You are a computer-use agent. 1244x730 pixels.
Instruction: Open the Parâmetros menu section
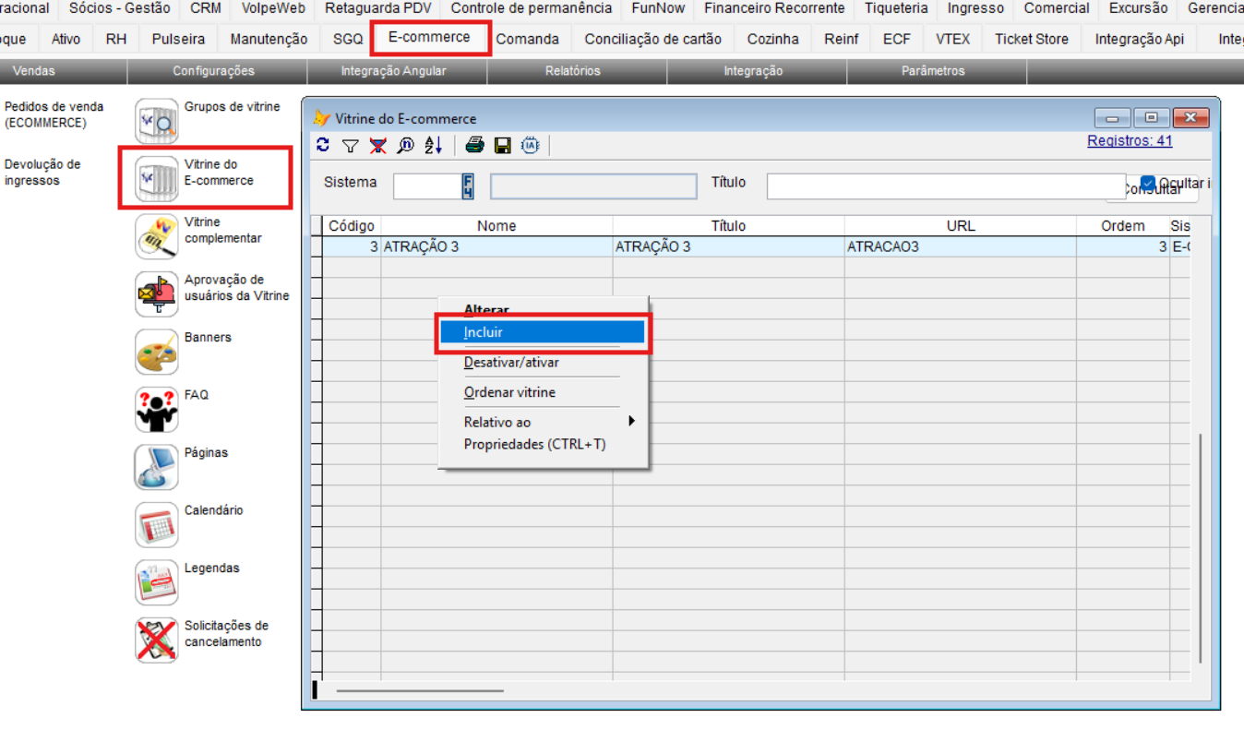point(933,71)
